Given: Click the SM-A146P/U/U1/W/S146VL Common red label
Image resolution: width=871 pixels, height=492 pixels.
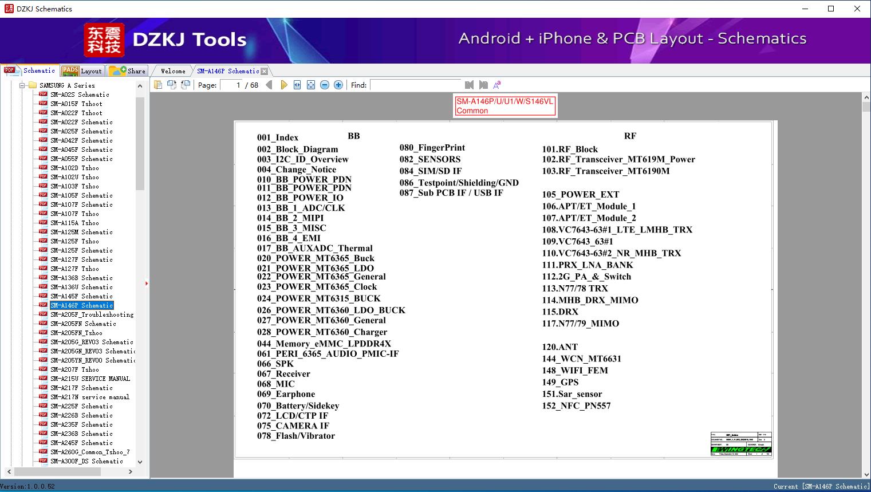Looking at the screenshot, I should coord(505,106).
